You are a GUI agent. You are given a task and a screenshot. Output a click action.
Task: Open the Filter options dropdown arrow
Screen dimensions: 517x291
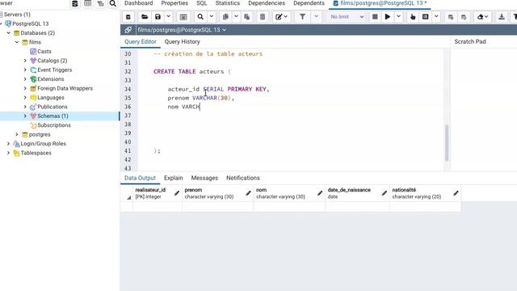[x=316, y=16]
